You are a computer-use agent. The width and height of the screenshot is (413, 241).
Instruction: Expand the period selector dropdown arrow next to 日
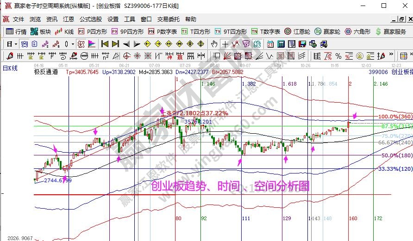pos(16,44)
